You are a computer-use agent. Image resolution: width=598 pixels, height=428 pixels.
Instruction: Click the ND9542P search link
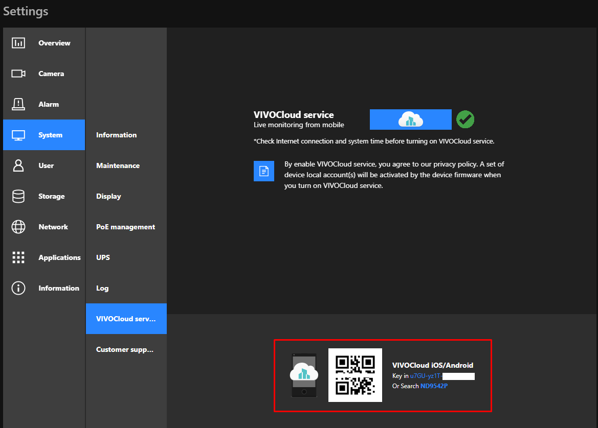(x=433, y=386)
